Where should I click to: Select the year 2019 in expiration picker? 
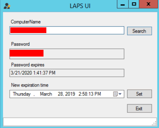tap(70, 94)
